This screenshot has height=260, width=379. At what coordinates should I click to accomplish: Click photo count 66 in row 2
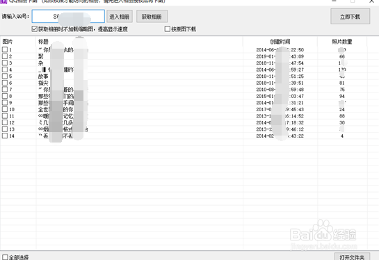pyautogui.click(x=342, y=56)
